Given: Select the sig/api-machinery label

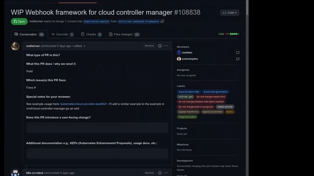Looking at the screenshot, I should pyautogui.click(x=188, y=112).
